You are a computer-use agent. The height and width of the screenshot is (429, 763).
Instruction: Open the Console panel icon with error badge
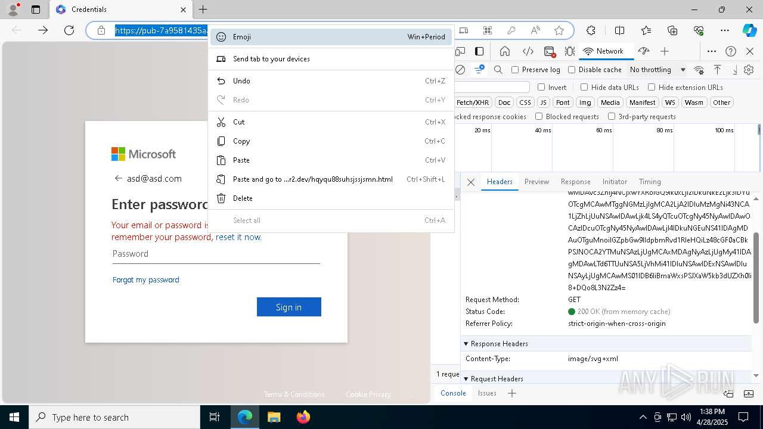(550, 51)
